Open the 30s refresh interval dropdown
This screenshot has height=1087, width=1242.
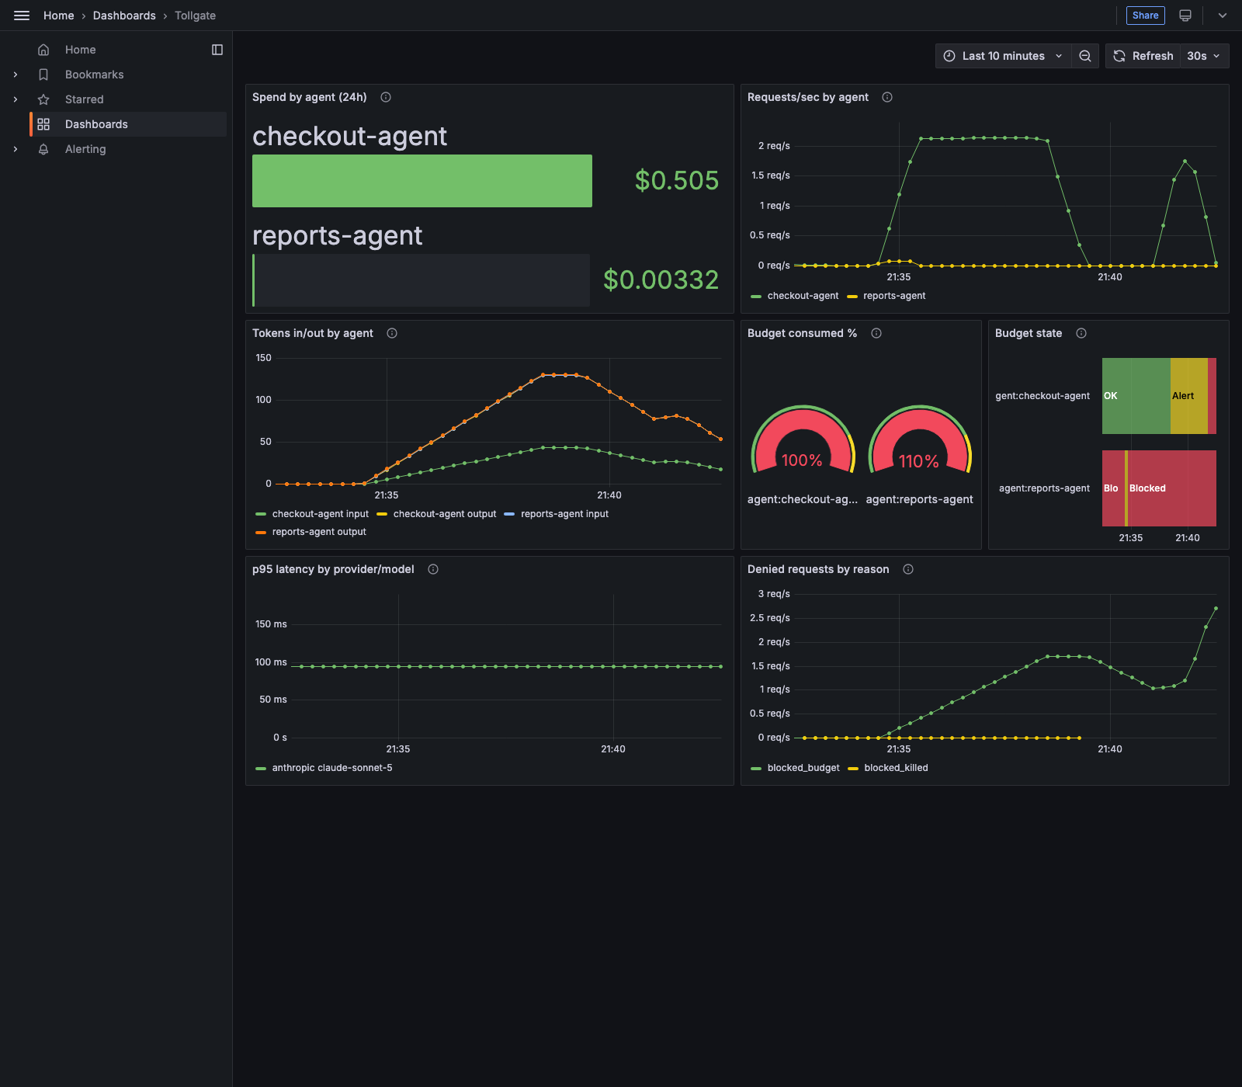point(1204,56)
